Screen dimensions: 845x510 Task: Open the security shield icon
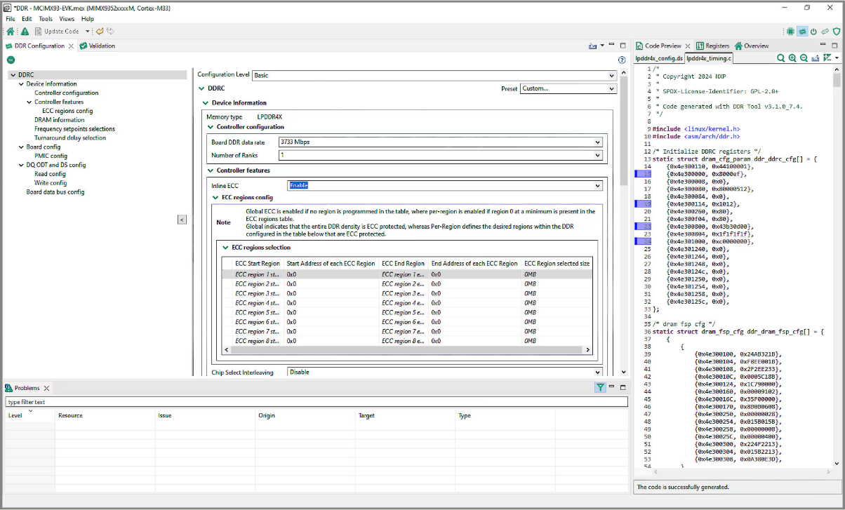(836, 31)
